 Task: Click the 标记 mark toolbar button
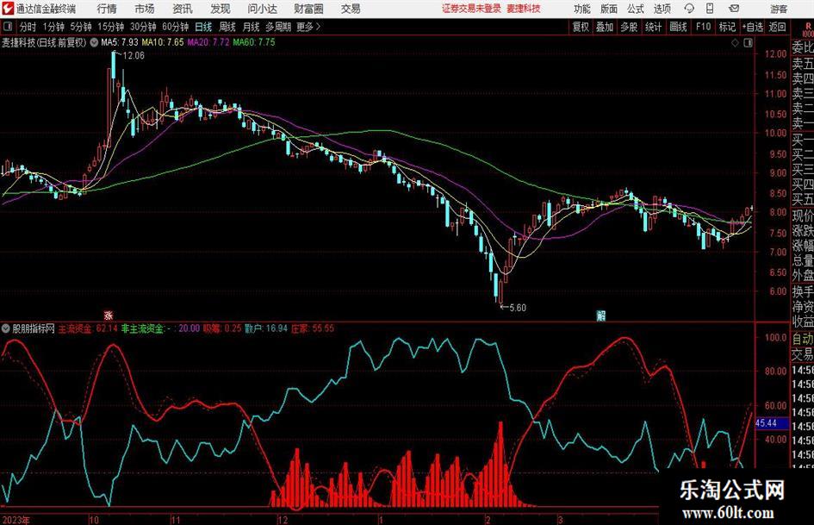pyautogui.click(x=727, y=27)
